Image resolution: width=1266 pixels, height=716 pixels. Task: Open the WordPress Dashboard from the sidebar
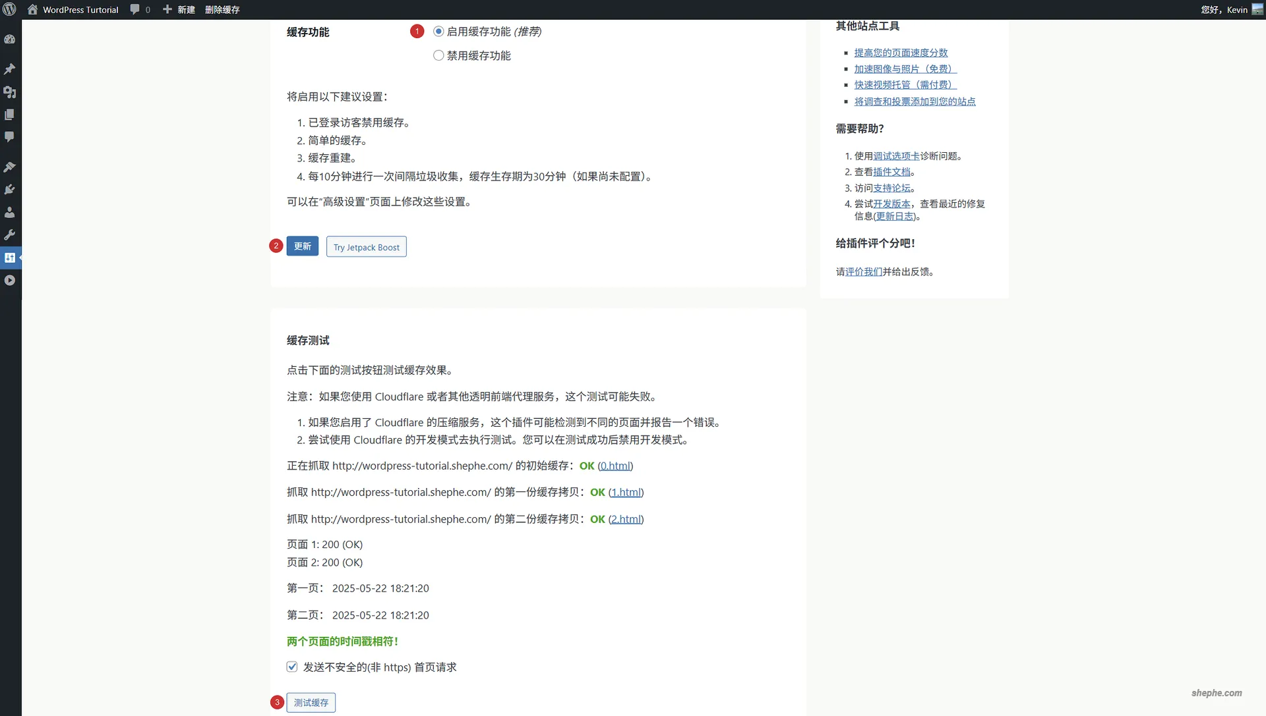click(x=10, y=39)
